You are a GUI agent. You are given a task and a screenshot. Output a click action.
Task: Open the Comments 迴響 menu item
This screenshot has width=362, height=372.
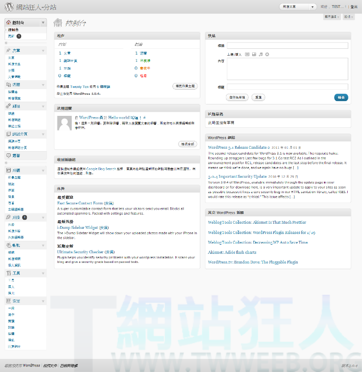click(x=16, y=156)
